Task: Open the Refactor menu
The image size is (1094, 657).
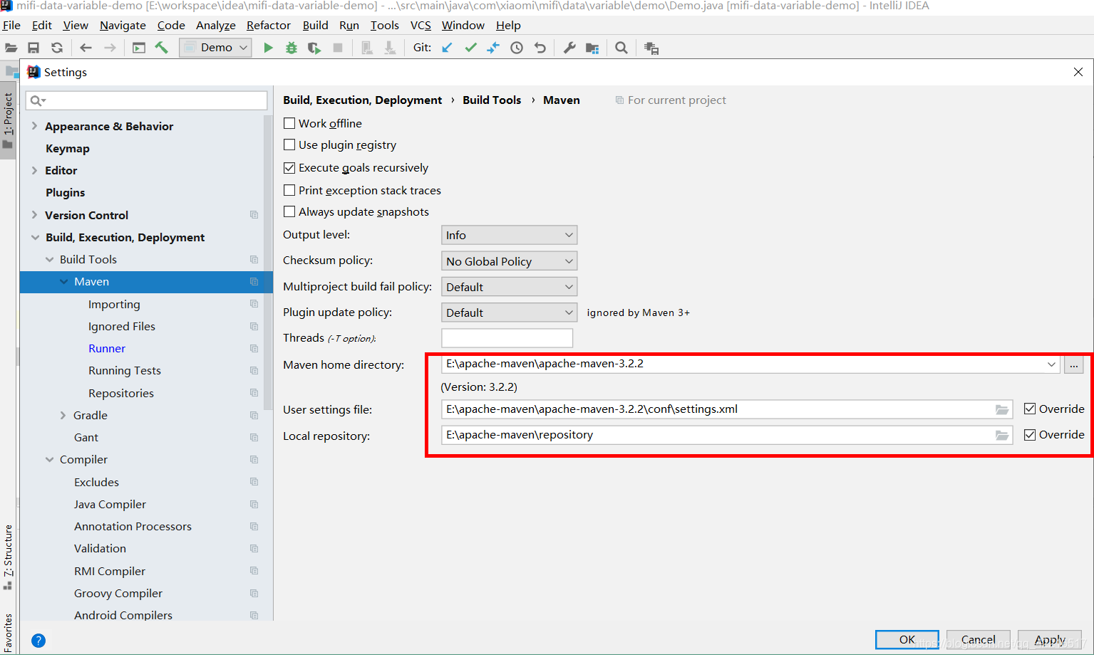Action: (x=269, y=25)
